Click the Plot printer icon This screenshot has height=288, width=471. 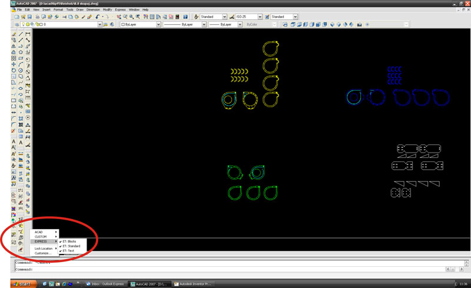pos(38,17)
